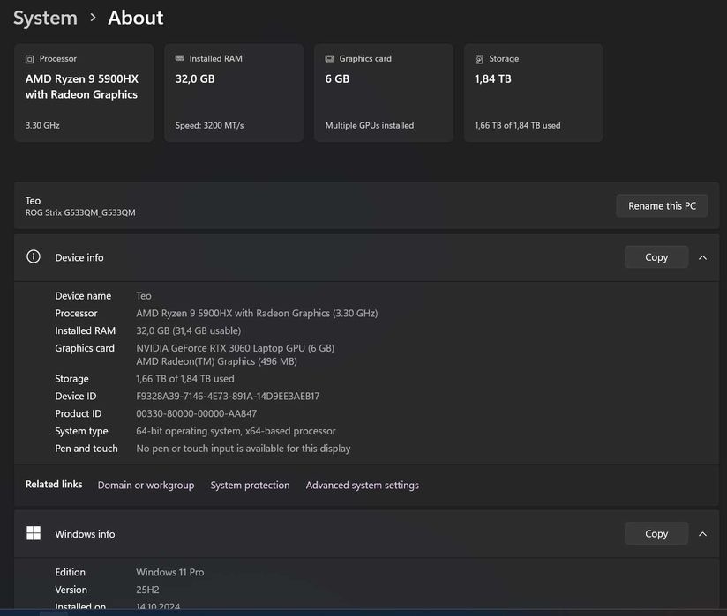Viewport: 727px width, 616px height.
Task: Copy the Device info details
Action: point(656,257)
